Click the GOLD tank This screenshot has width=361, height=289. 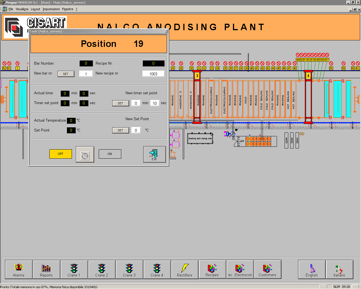point(245,99)
